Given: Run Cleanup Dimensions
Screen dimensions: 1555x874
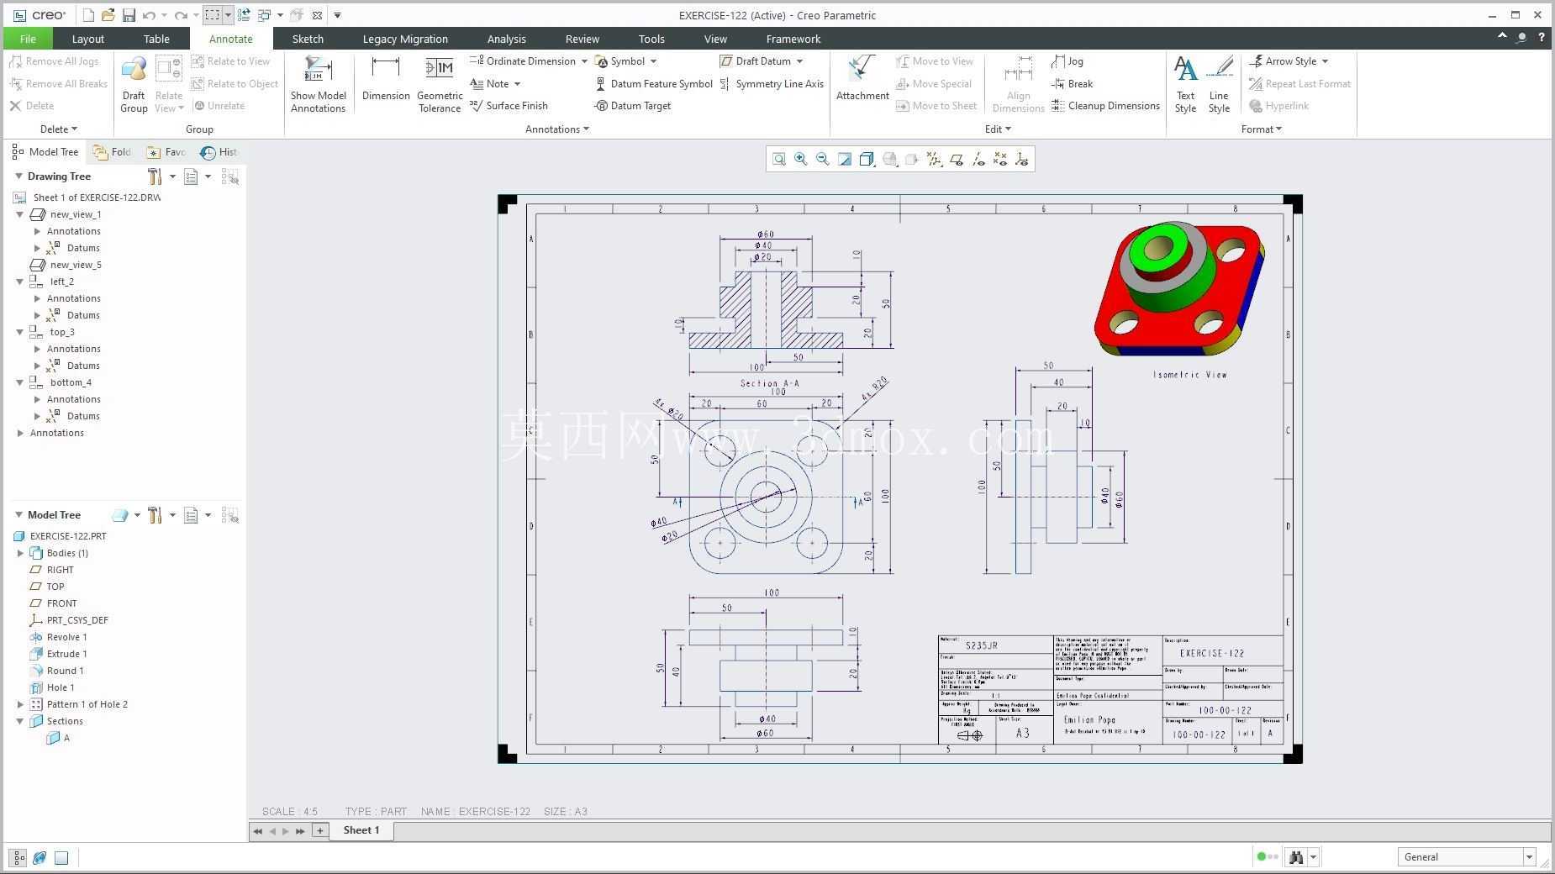Looking at the screenshot, I should click(1105, 106).
